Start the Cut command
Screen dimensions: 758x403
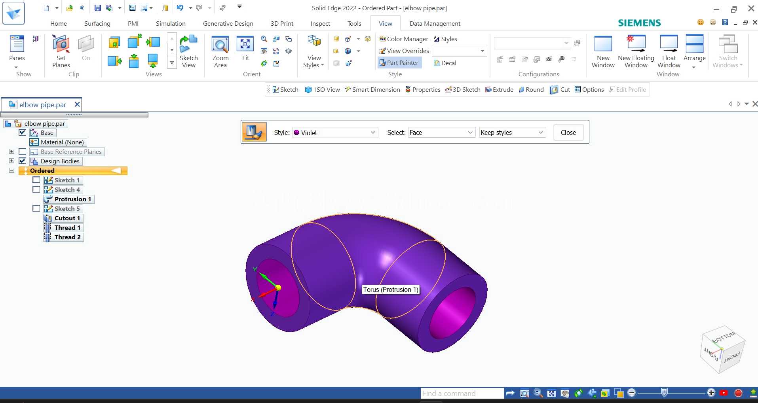tap(560, 90)
